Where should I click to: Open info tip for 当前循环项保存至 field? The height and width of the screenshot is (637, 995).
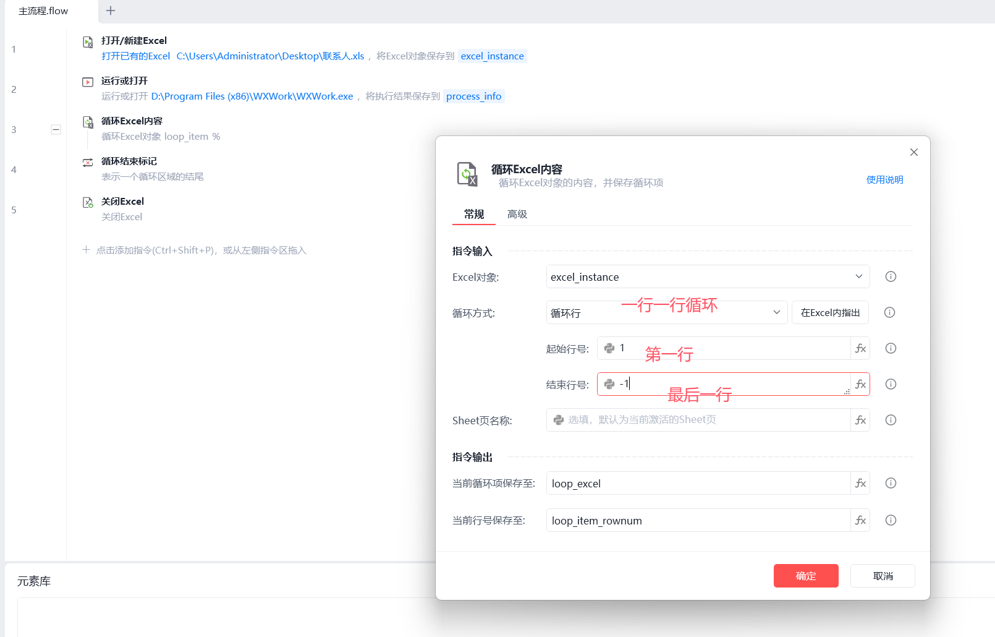point(891,483)
